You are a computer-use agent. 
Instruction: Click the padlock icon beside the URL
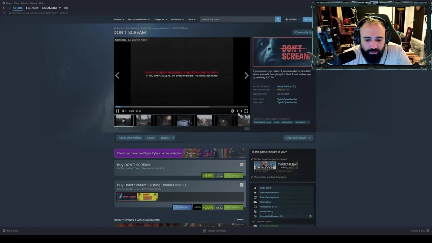pos(9,13)
